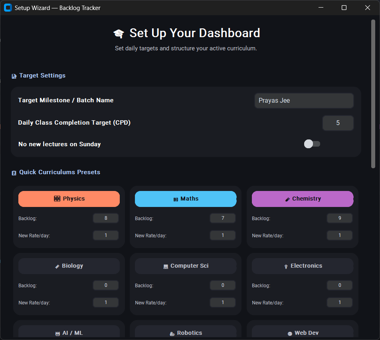380x340 pixels.
Task: Click the Quick Curriculums Presets section icon
Action: (x=14, y=173)
